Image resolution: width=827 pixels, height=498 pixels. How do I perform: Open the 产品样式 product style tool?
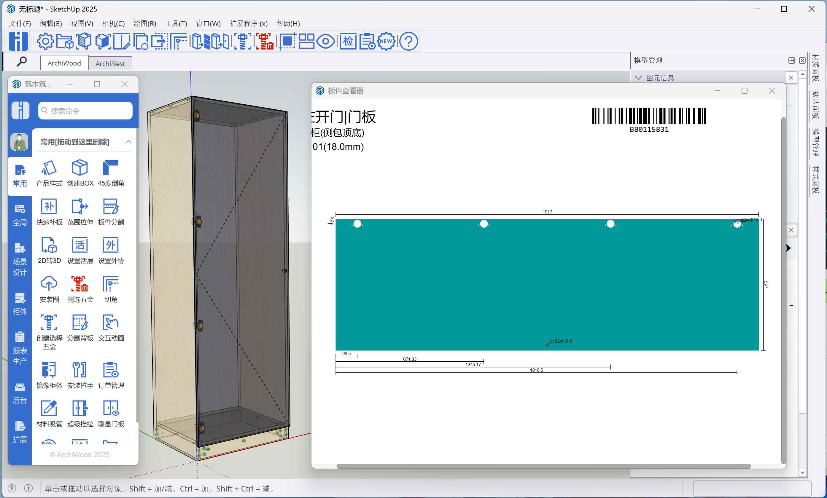tap(49, 168)
